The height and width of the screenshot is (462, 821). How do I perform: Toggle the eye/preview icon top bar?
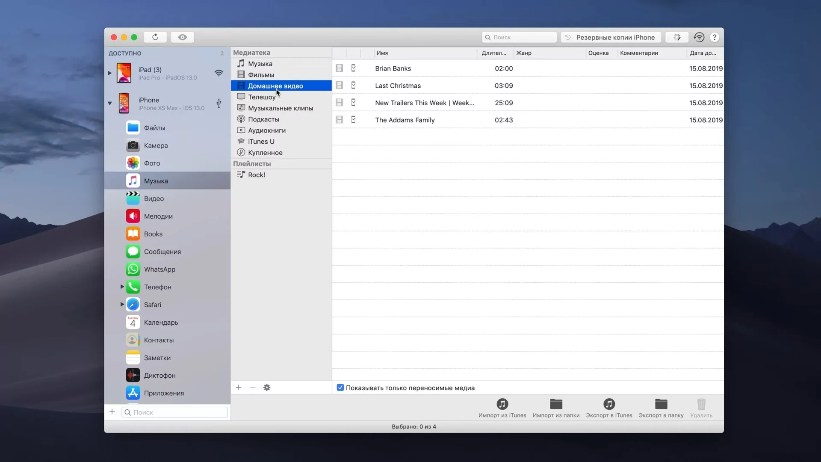point(183,37)
